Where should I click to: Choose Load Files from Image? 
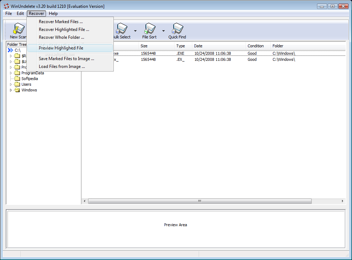click(70, 67)
